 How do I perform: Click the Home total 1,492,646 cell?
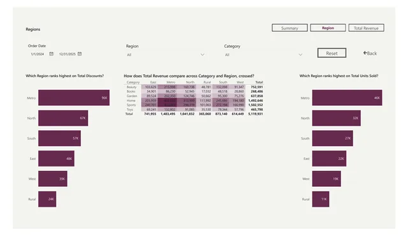(255, 100)
